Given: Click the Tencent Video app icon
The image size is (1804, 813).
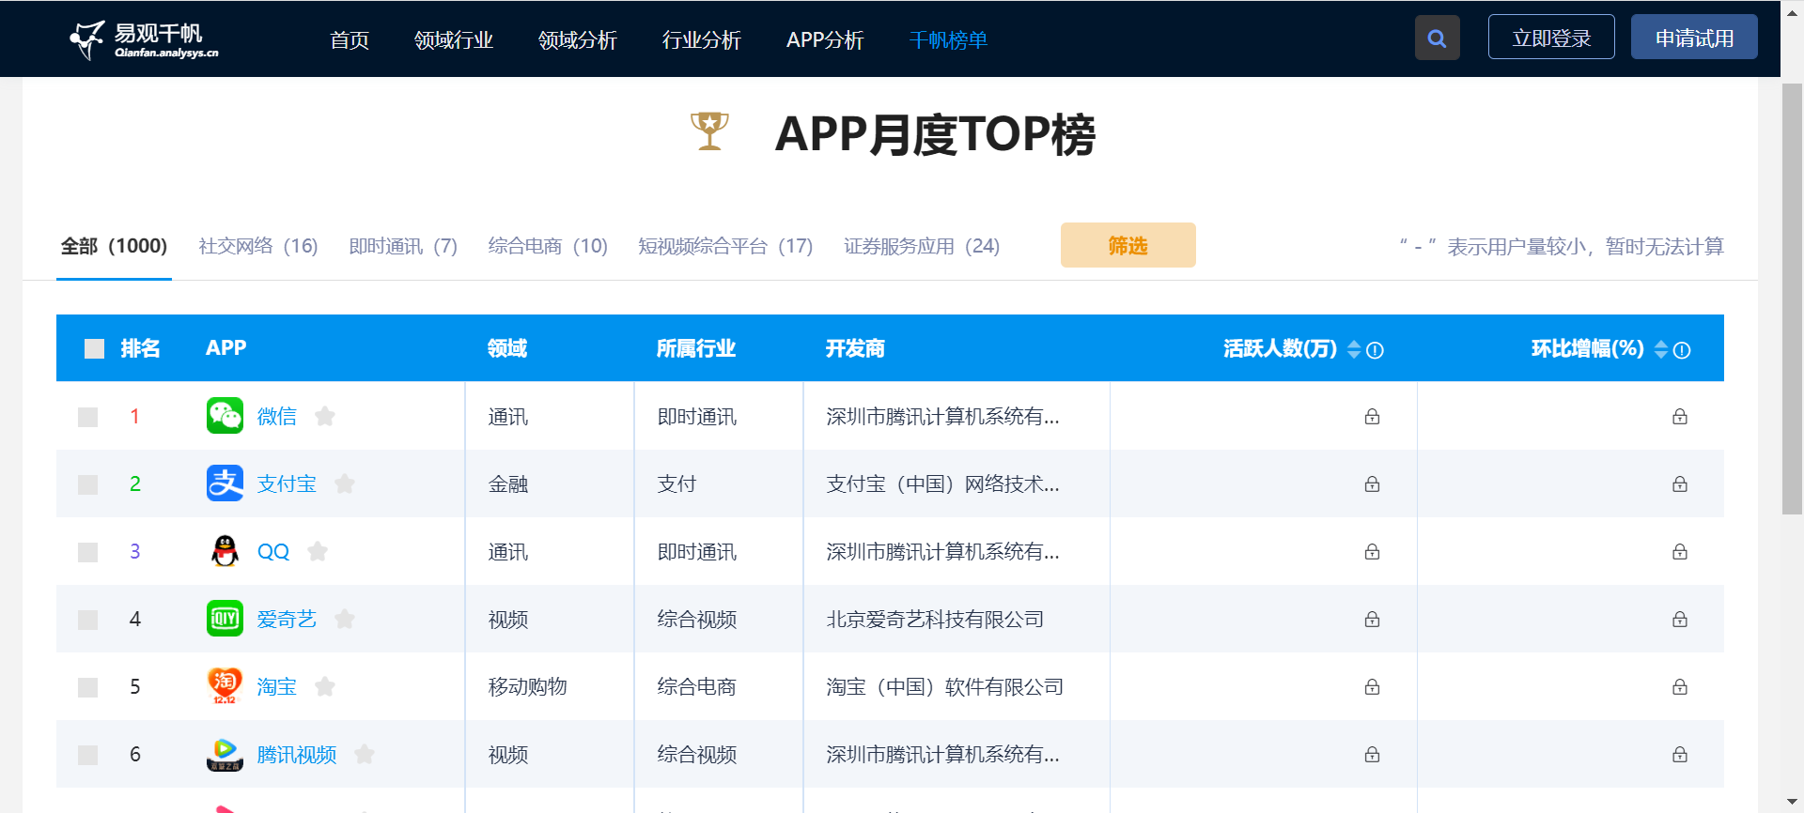Looking at the screenshot, I should point(225,754).
